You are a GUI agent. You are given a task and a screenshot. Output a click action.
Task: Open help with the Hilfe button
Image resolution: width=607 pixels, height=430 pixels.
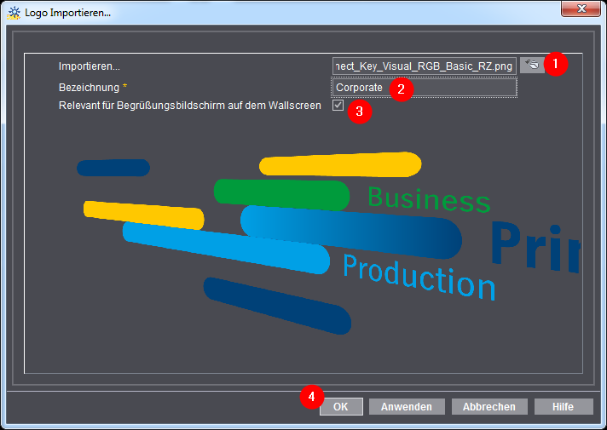(x=563, y=407)
